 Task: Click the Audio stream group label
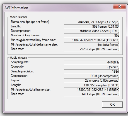(18, 58)
